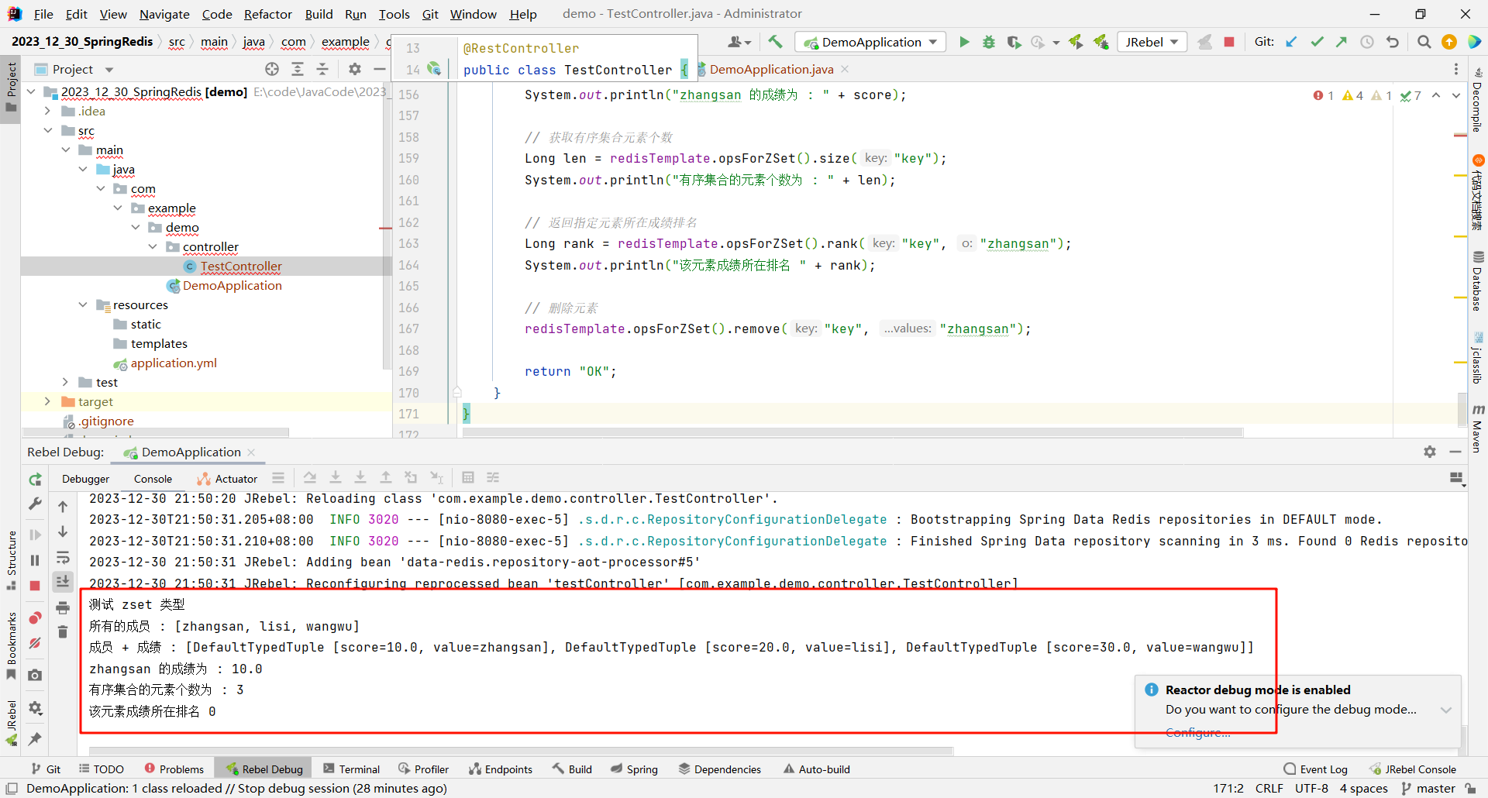
Task: Rerun DemoApplication in debug panel
Action: [x=35, y=480]
